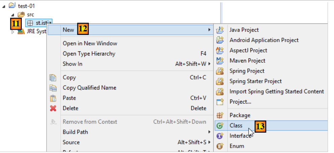This screenshot has width=334, height=153.
Task: Click the Enum icon
Action: click(x=220, y=146)
